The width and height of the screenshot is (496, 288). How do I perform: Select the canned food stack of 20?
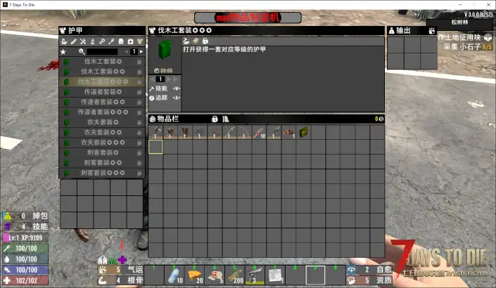(195, 275)
